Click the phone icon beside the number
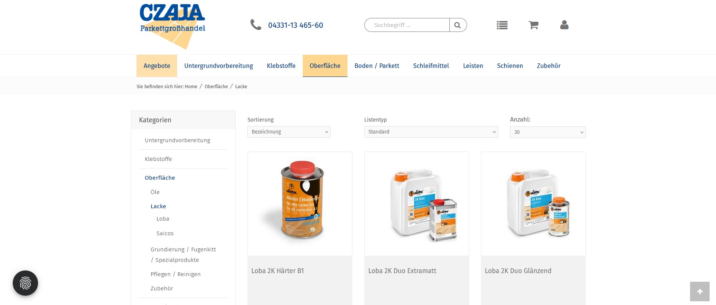Viewport: 716px width, 305px height. 256,25
